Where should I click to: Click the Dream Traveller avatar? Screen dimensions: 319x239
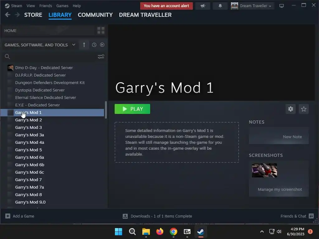234,6
